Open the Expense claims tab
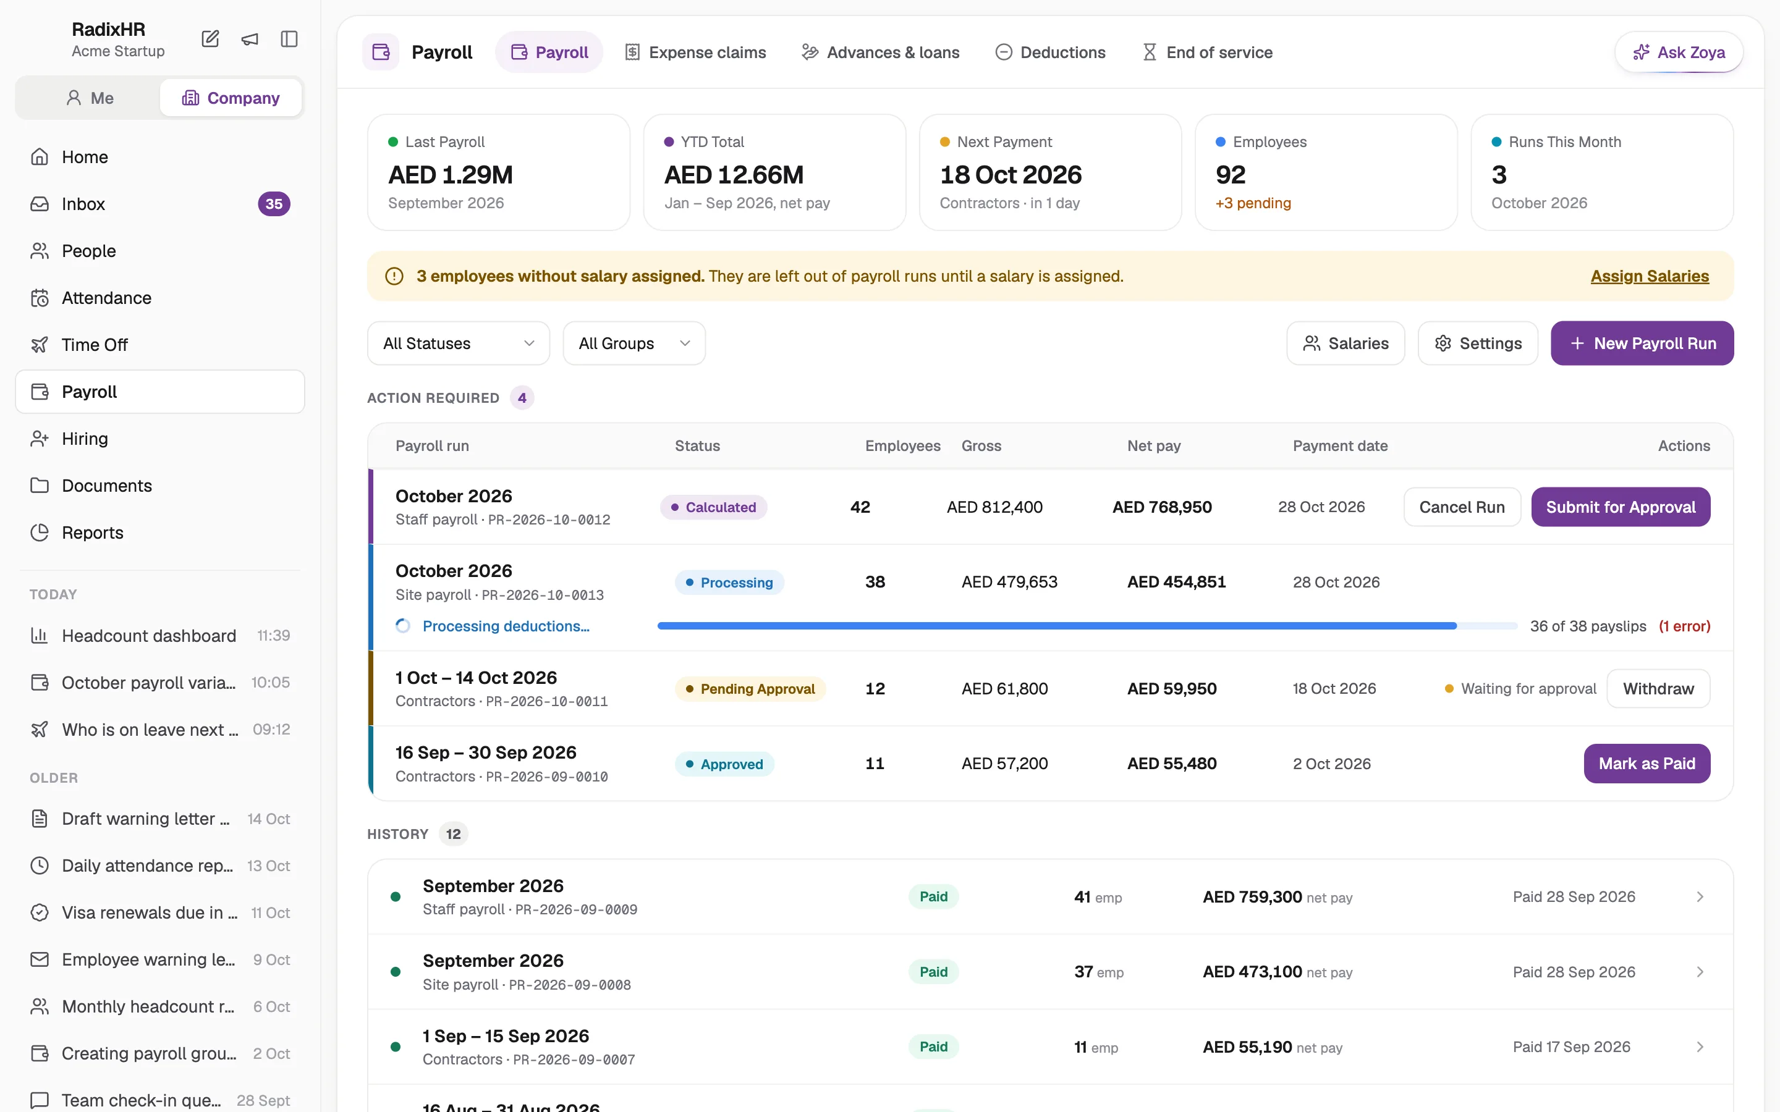1780x1112 pixels. pos(695,53)
